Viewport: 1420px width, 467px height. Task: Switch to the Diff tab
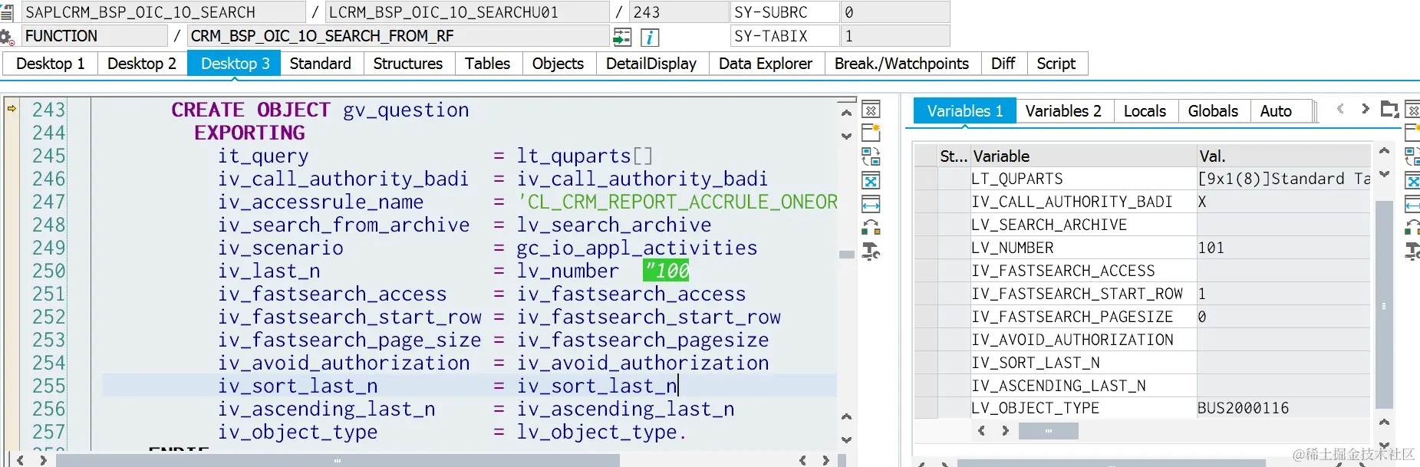point(1003,64)
